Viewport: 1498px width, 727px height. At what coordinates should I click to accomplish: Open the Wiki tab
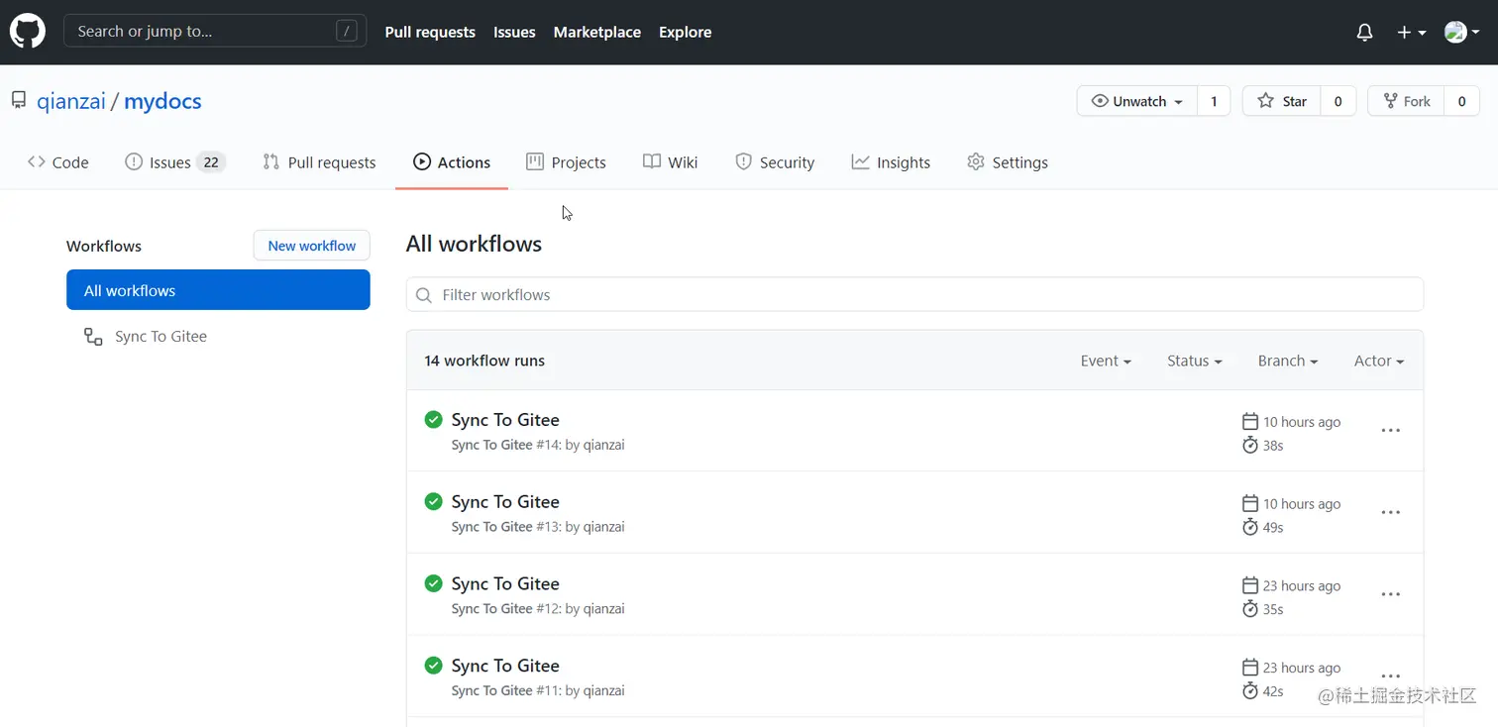click(x=670, y=162)
